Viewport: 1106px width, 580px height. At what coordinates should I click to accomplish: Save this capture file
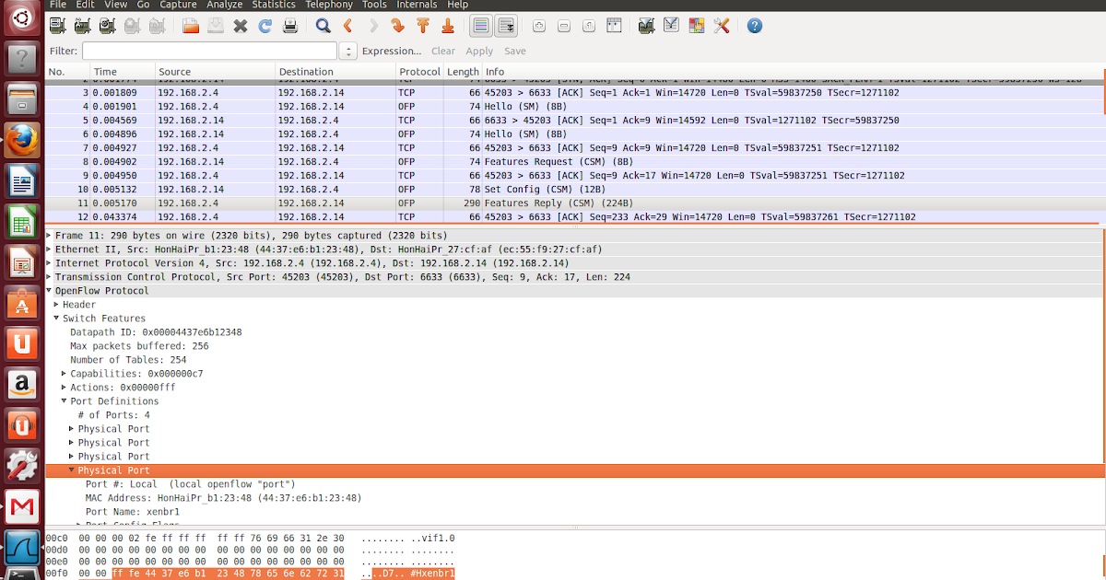pyautogui.click(x=216, y=26)
